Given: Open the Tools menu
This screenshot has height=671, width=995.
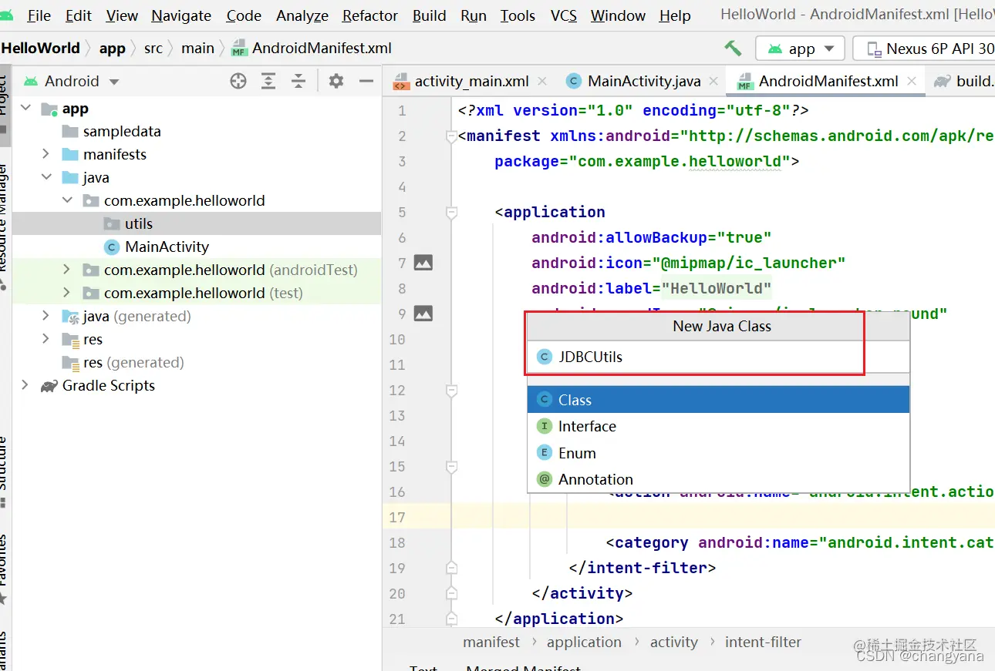Looking at the screenshot, I should [x=518, y=15].
